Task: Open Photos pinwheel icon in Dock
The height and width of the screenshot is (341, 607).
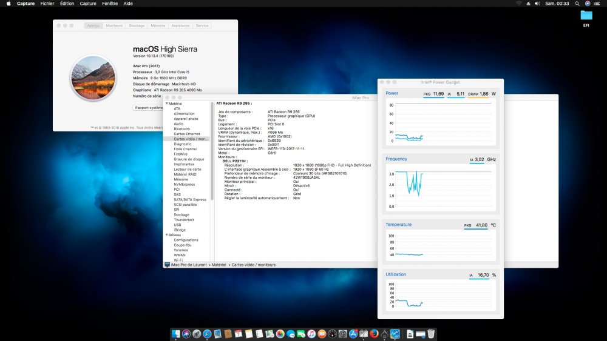Action: [x=280, y=334]
